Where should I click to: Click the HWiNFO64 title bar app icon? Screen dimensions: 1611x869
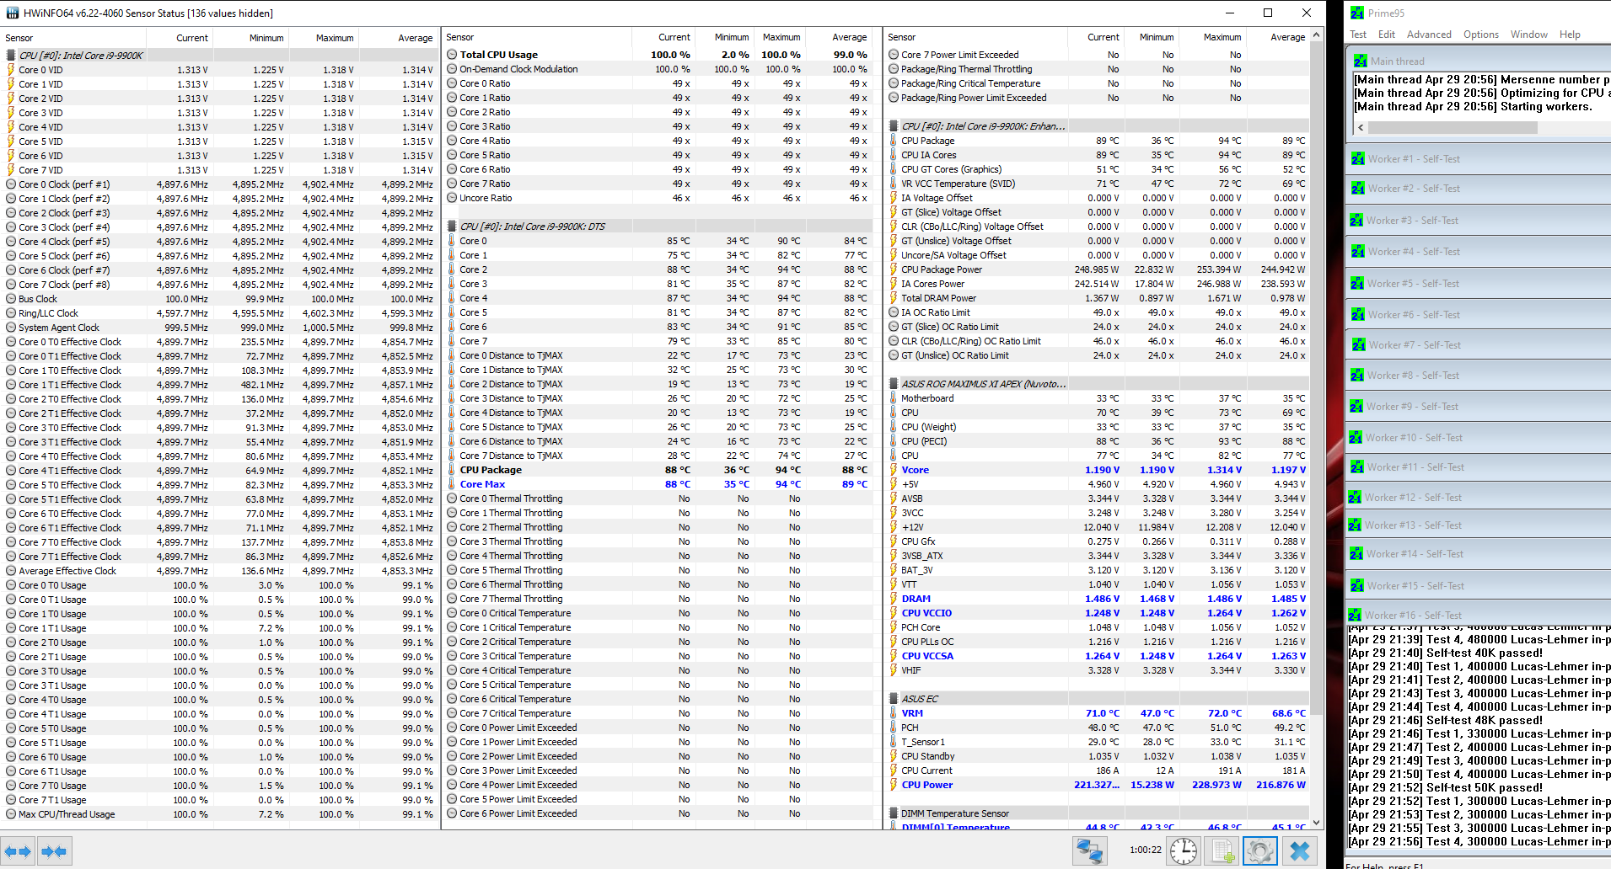pyautogui.click(x=12, y=13)
